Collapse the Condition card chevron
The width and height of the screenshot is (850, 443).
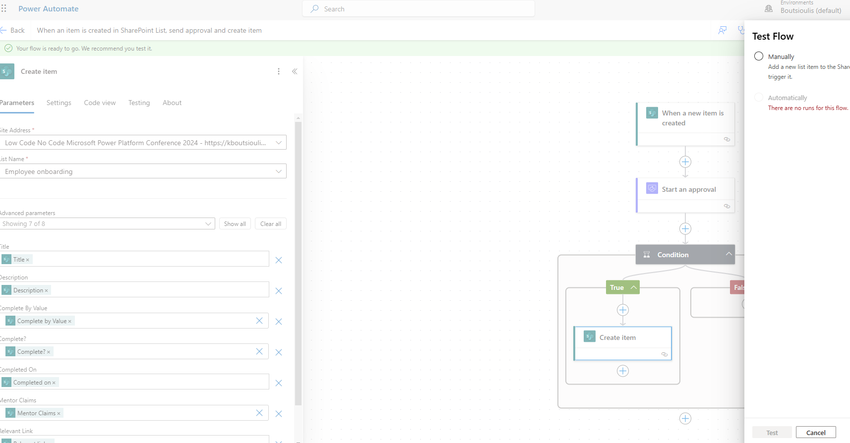(x=729, y=254)
